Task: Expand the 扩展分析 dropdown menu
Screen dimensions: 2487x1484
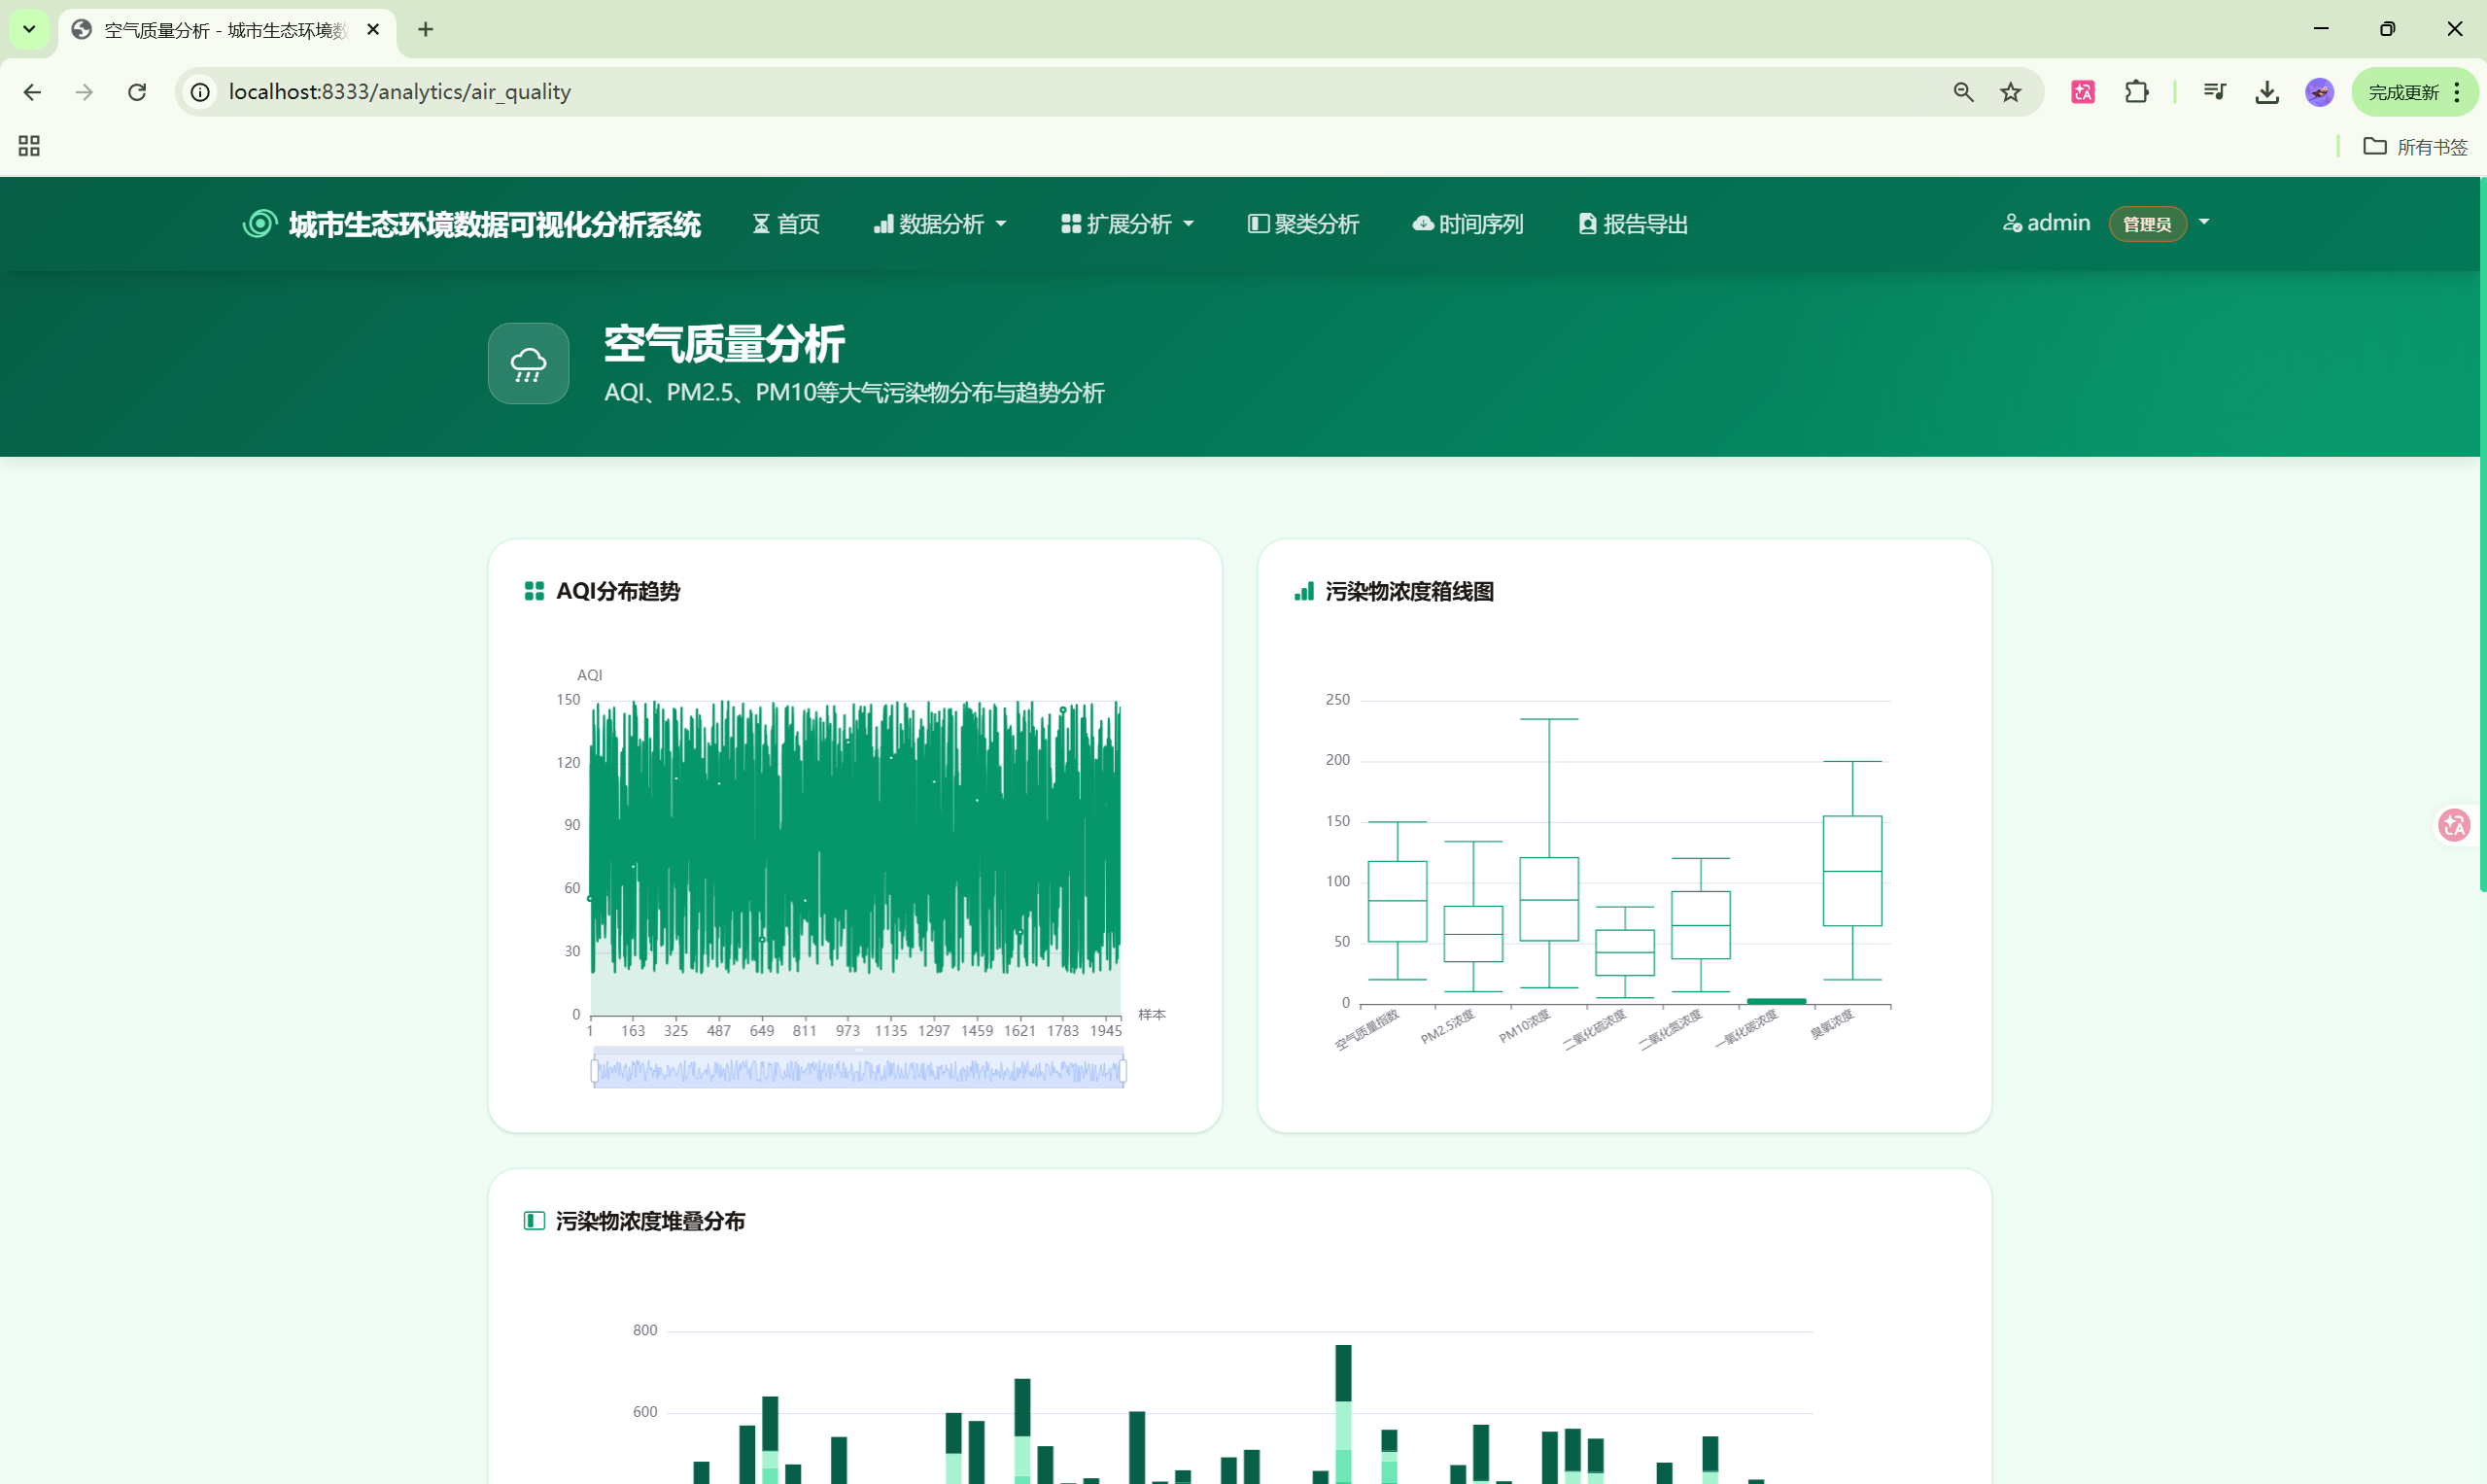Action: tap(1128, 224)
